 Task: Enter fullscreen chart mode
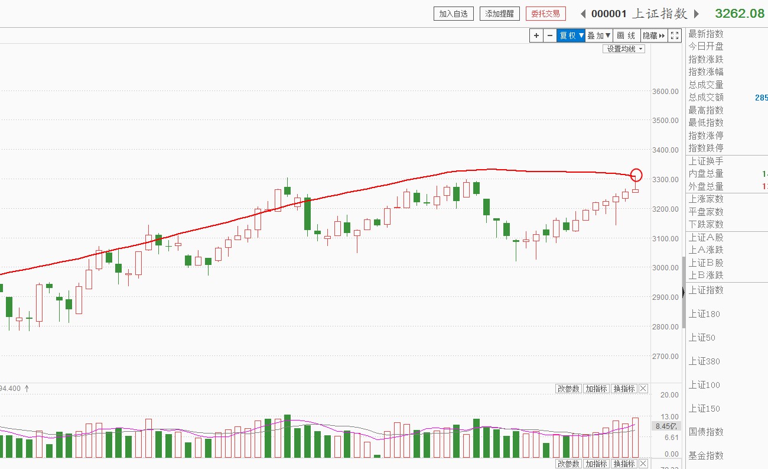(675, 35)
